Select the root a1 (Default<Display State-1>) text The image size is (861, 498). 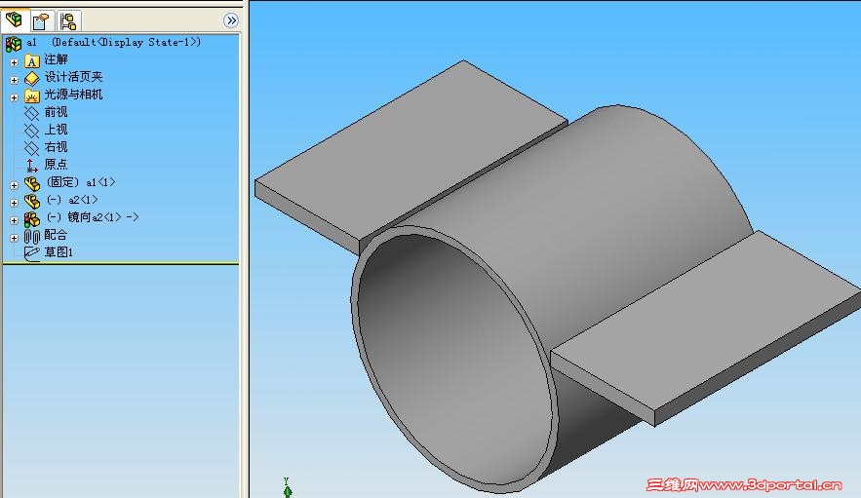pos(114,42)
